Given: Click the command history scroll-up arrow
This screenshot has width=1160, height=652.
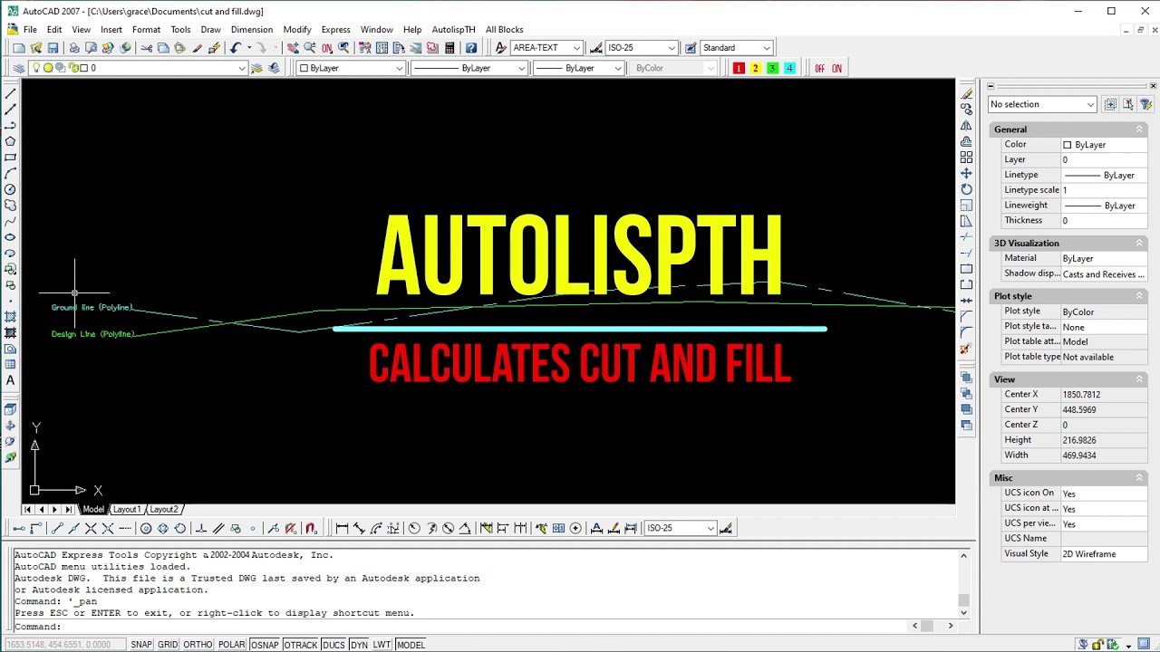Looking at the screenshot, I should pyautogui.click(x=963, y=556).
